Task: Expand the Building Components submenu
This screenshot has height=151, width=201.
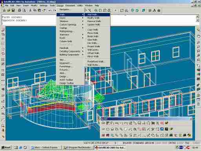Action: click(x=70, y=55)
